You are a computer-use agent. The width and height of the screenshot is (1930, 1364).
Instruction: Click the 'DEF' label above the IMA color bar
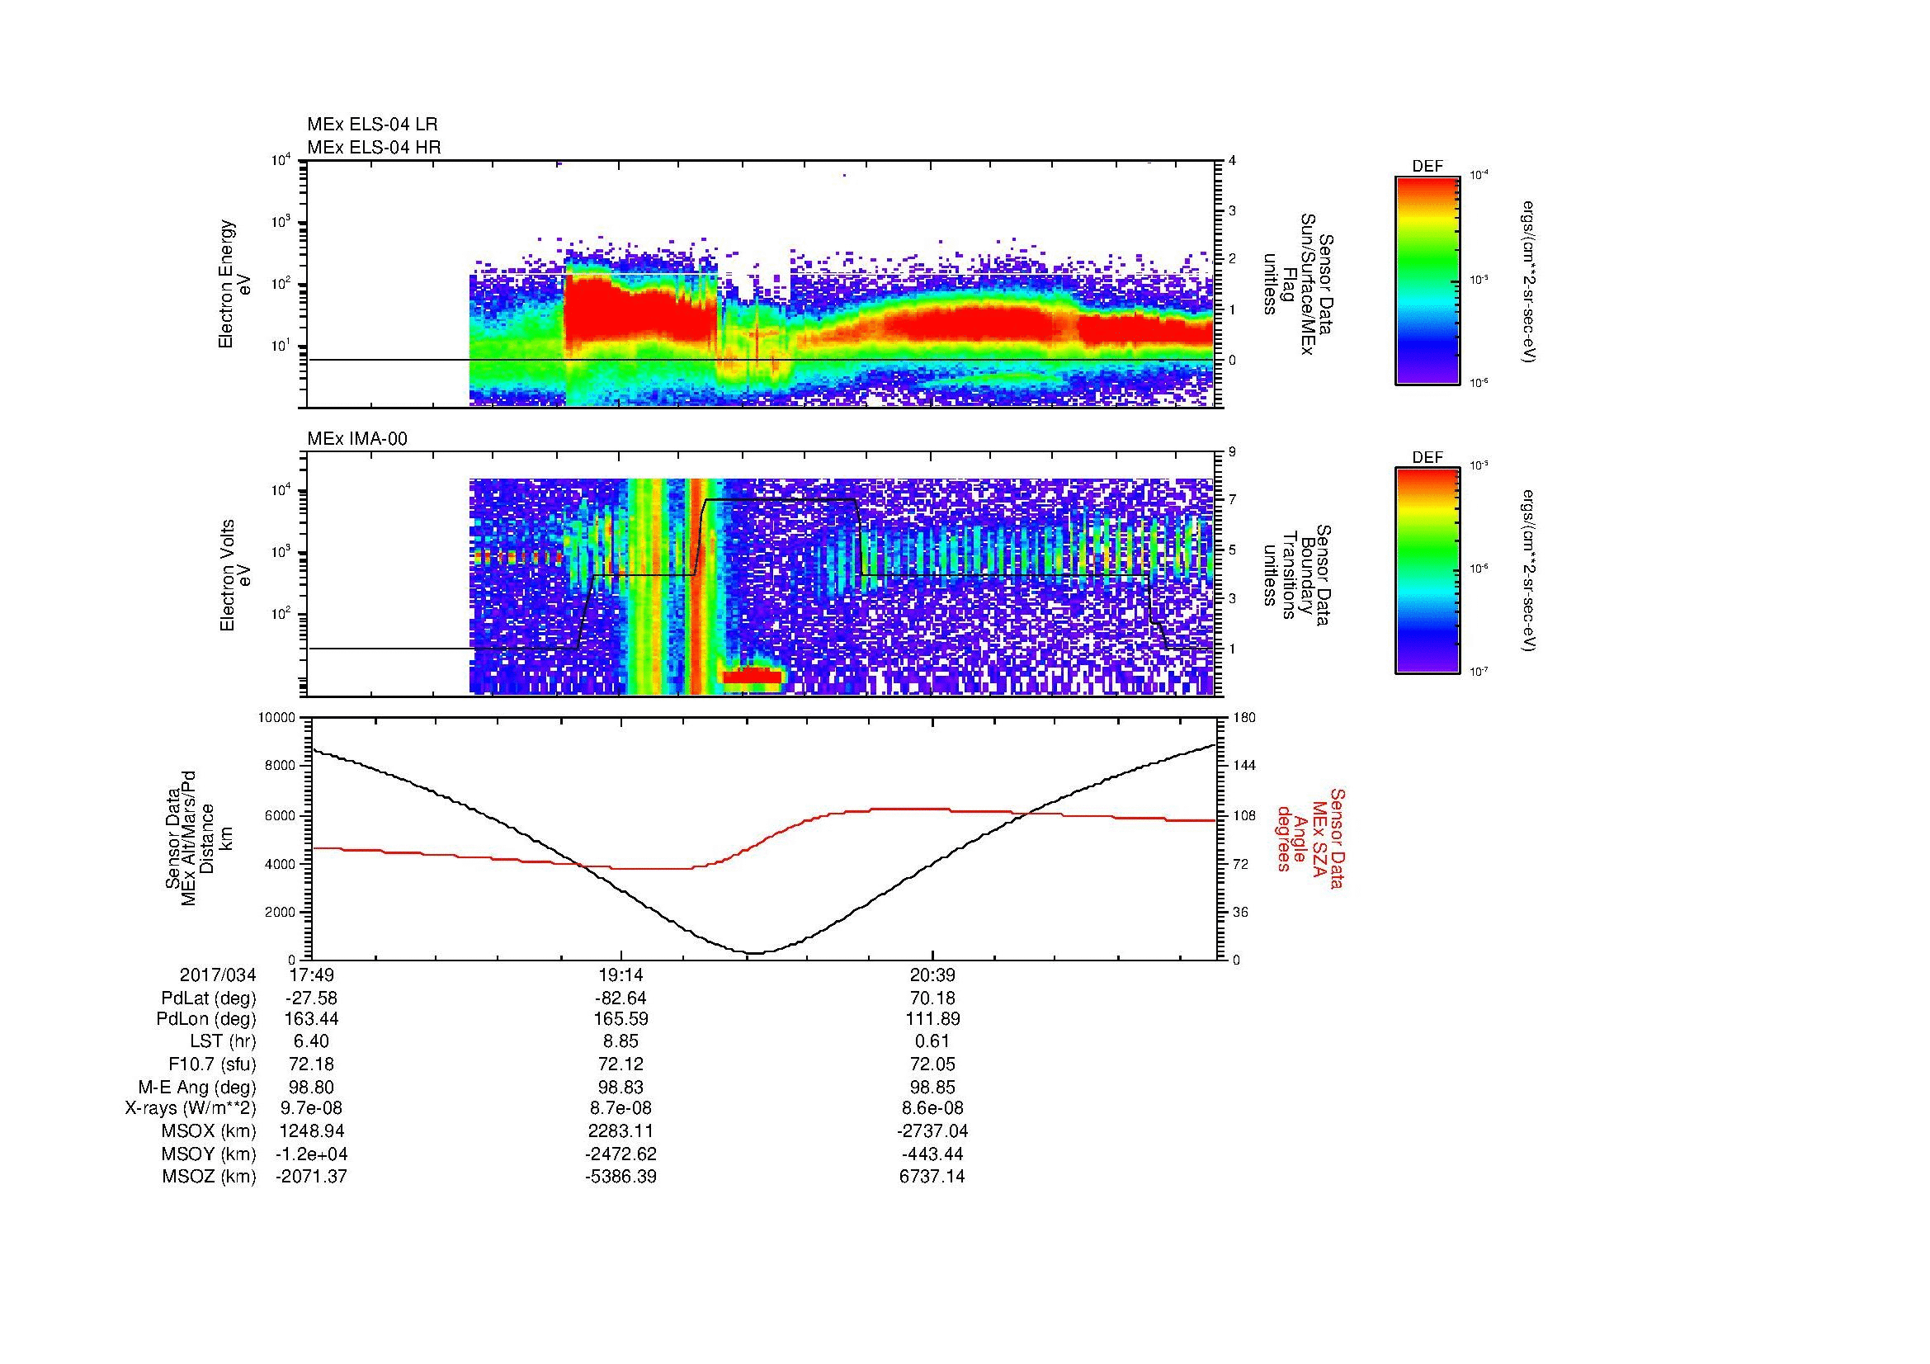tap(1427, 457)
